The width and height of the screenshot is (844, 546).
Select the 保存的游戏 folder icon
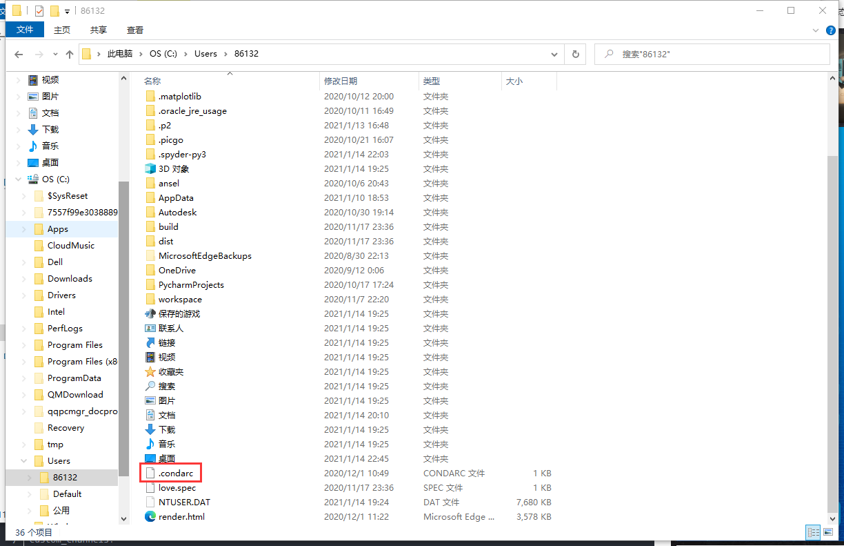[151, 314]
